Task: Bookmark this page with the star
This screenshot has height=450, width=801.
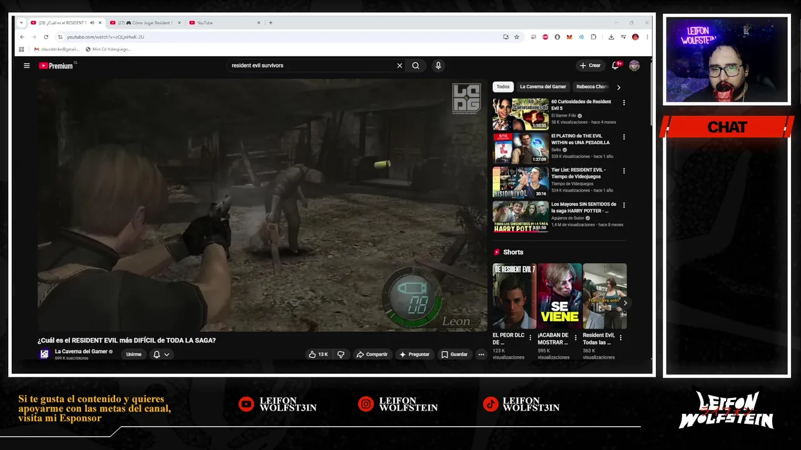Action: (517, 37)
